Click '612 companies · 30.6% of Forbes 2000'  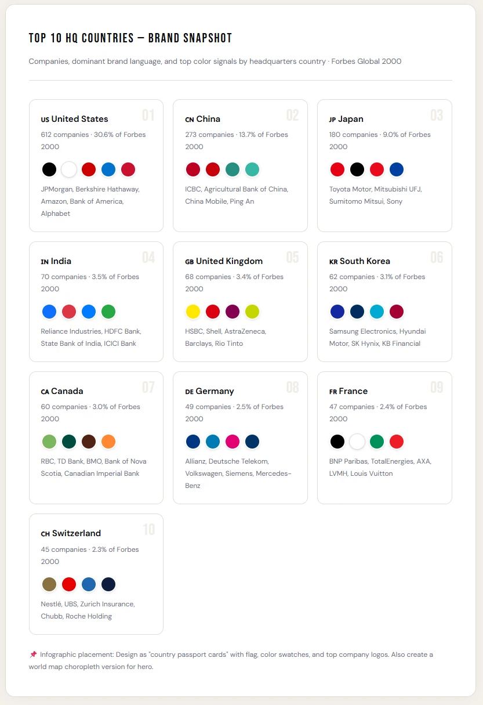click(x=93, y=140)
